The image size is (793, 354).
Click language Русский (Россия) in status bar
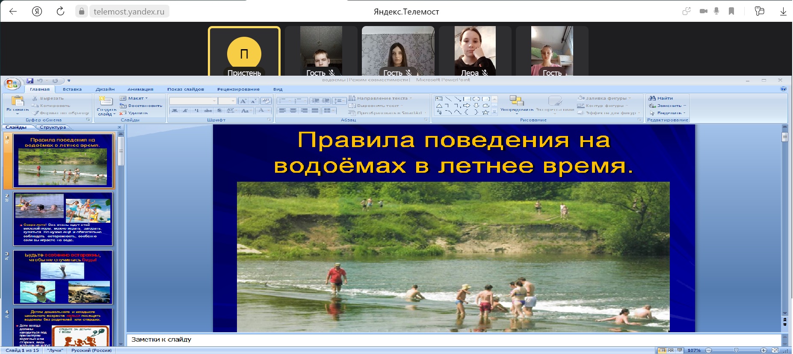(92, 351)
